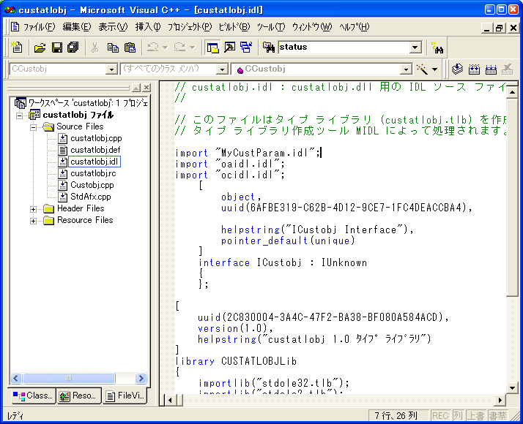523x424 pixels.
Task: Click the editor horizontal scroll right arrow
Action: pyautogui.click(x=500, y=400)
